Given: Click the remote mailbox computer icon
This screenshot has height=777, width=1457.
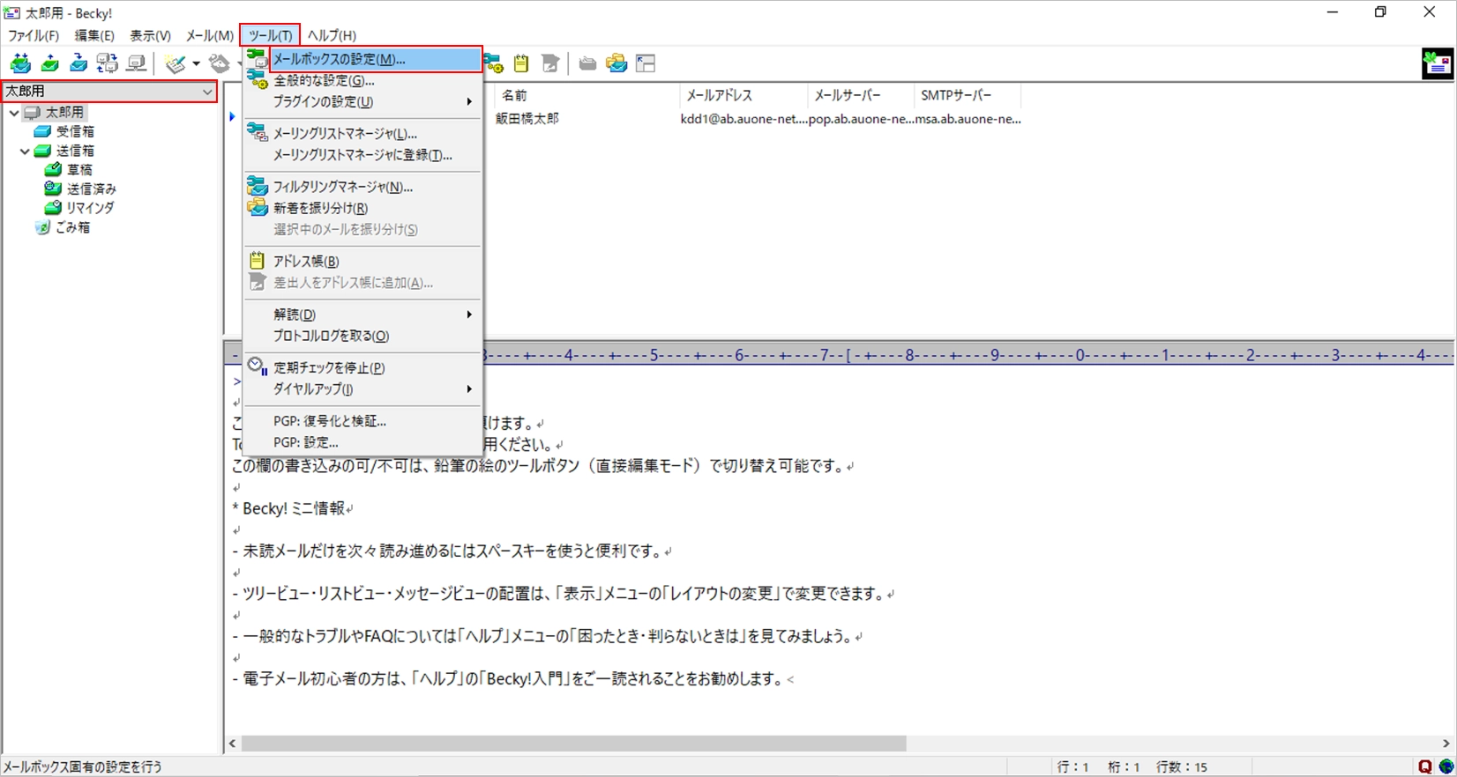Looking at the screenshot, I should point(136,63).
